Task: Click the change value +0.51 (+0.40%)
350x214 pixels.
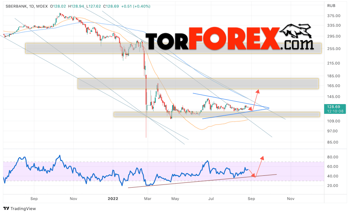Action: (x=136, y=6)
